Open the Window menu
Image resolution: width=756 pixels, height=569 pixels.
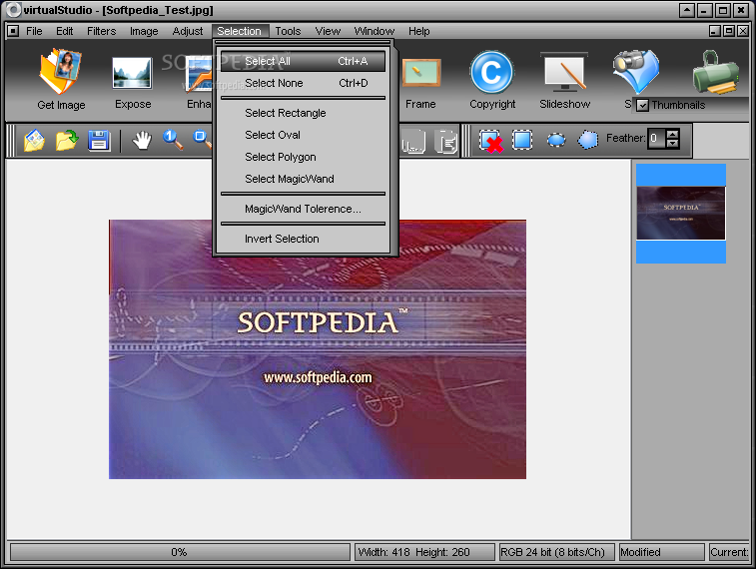pyautogui.click(x=375, y=31)
